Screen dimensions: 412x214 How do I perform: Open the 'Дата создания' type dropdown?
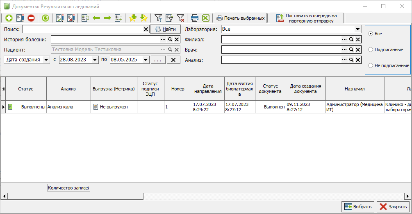point(46,60)
